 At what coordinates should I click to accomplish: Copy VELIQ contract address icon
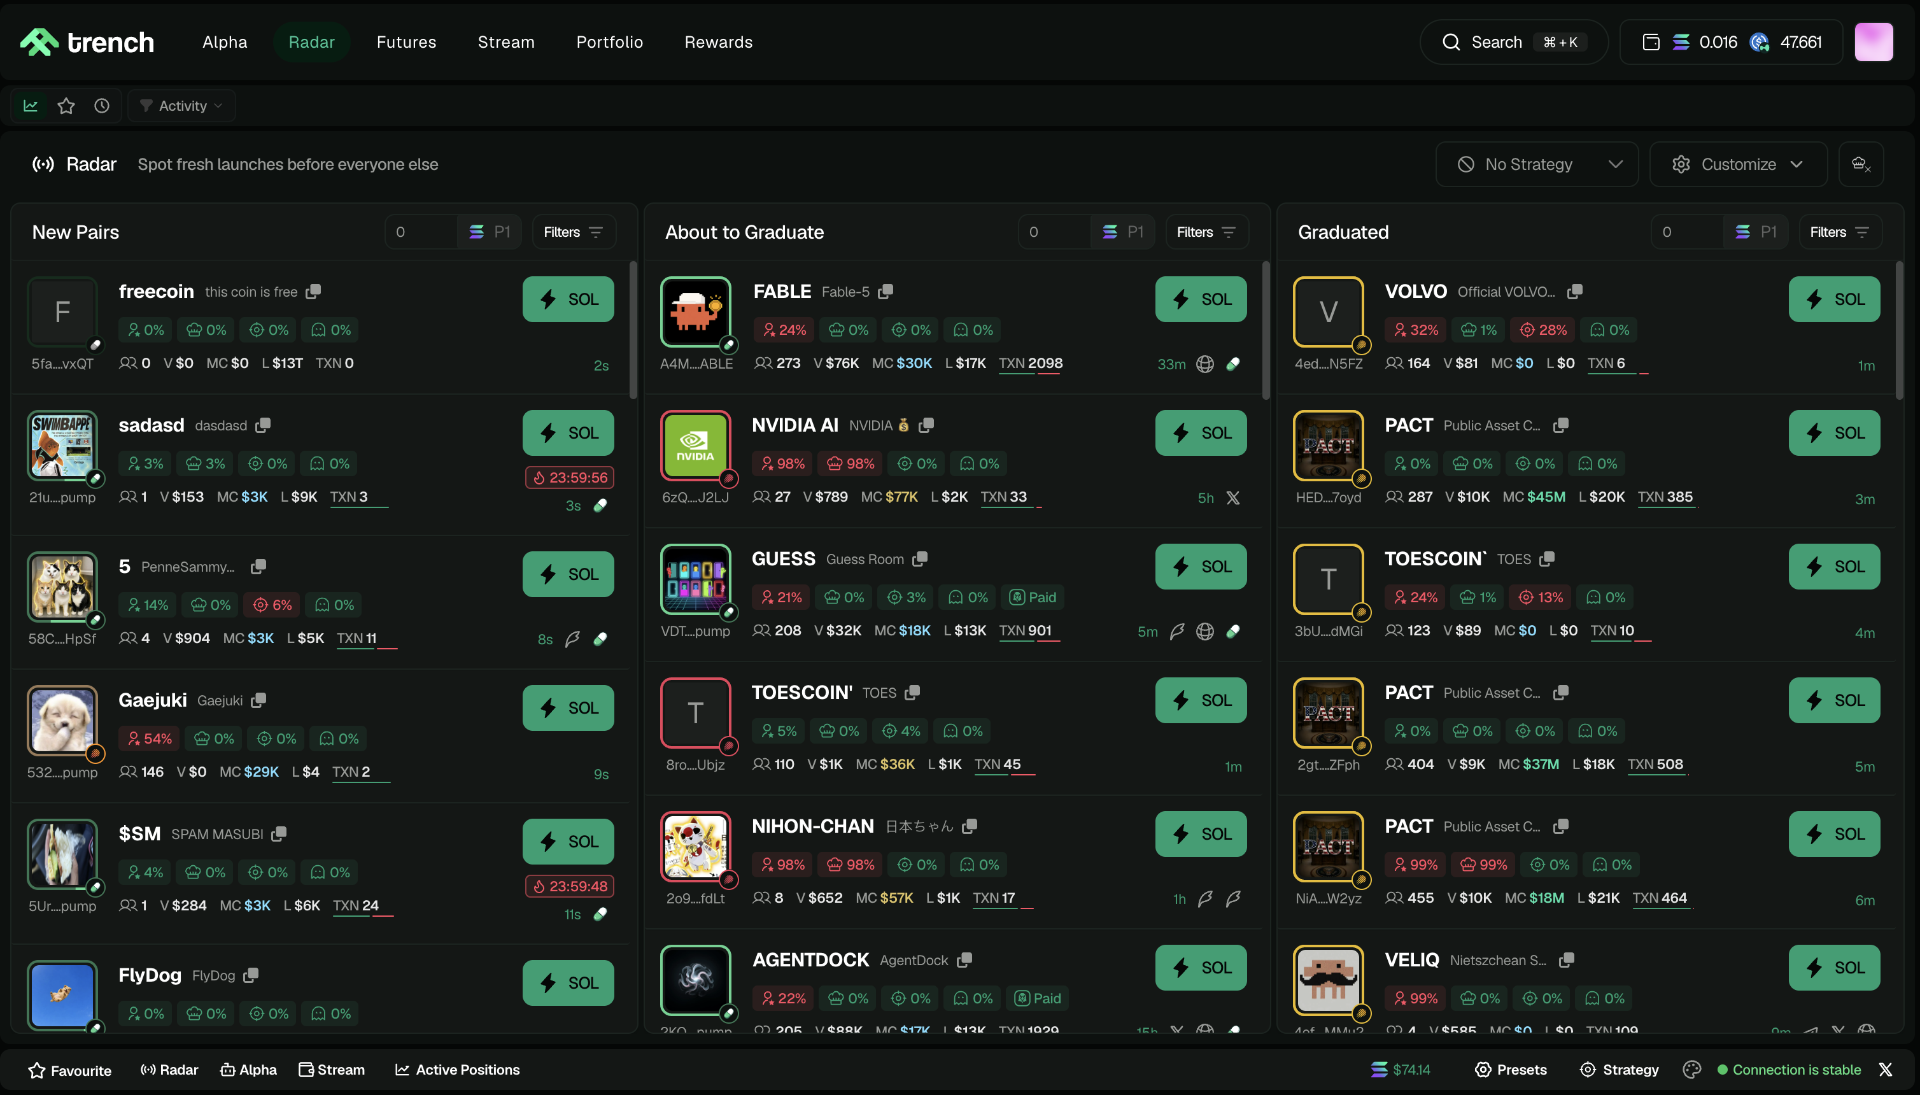pyautogui.click(x=1567, y=959)
